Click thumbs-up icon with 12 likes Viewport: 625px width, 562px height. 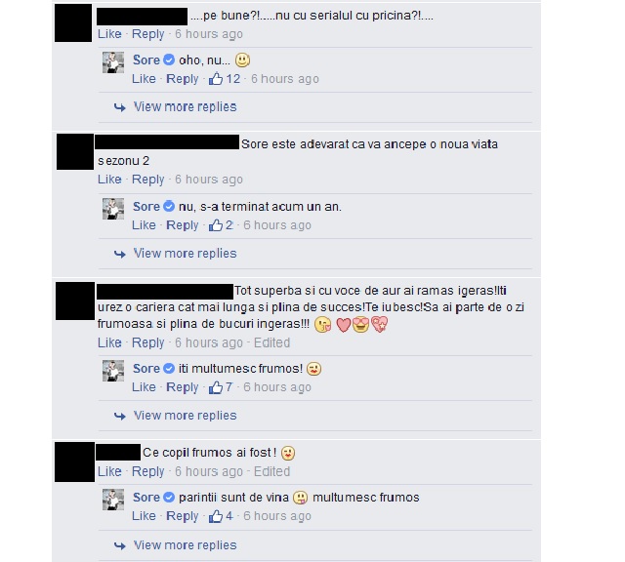tap(216, 79)
